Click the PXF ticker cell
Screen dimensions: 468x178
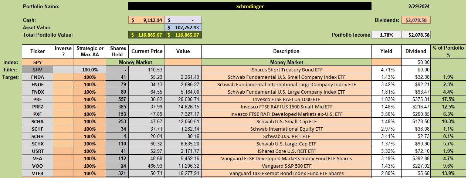click(x=37, y=114)
